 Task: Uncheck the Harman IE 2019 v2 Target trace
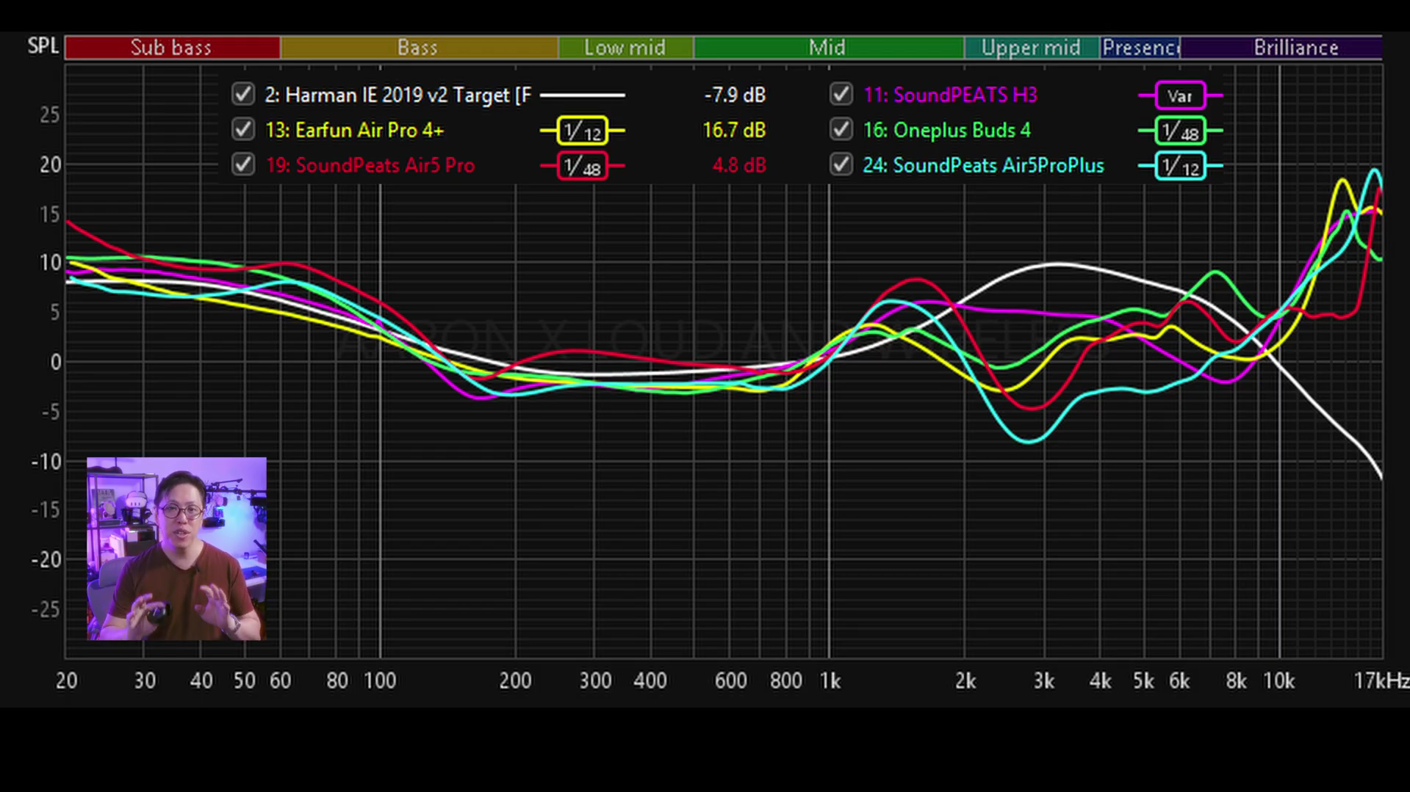(243, 95)
